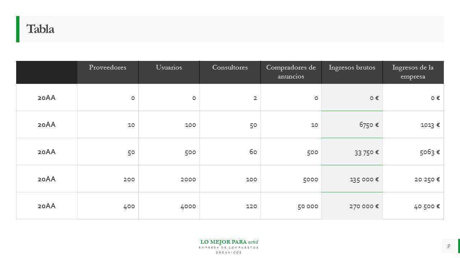The height and width of the screenshot is (258, 460).
Task: Select the '20AA' label in the 270 000 € row
Action: tap(47, 206)
